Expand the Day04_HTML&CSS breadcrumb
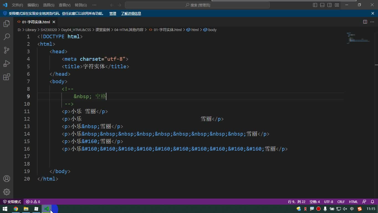This screenshot has width=378, height=213. 76,30
